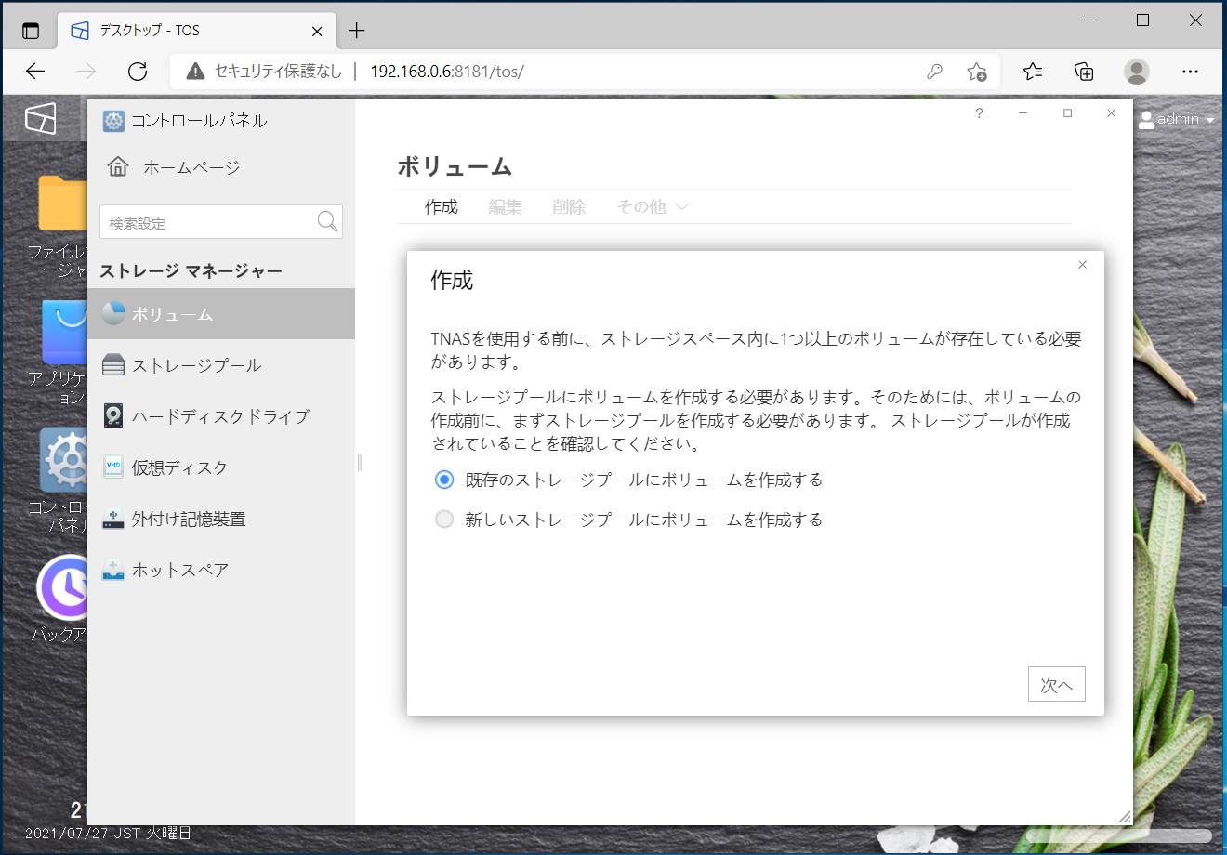Screen dimensions: 1227x855
Task: Click the home icon beside ホームページ
Action: pyautogui.click(x=118, y=167)
